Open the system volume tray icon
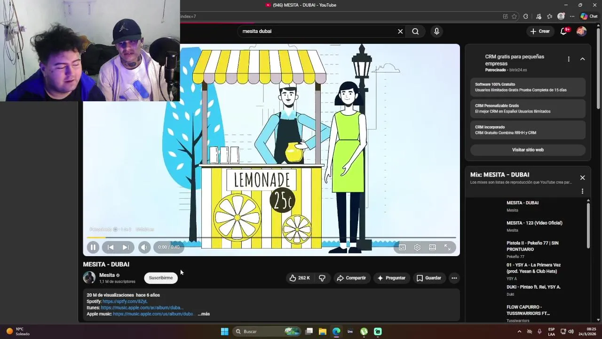This screenshot has width=602, height=339. [571, 331]
